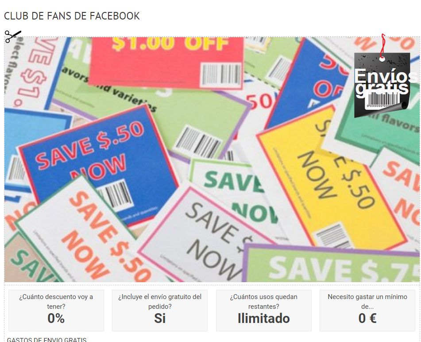Click the Si free shipping value

160,319
